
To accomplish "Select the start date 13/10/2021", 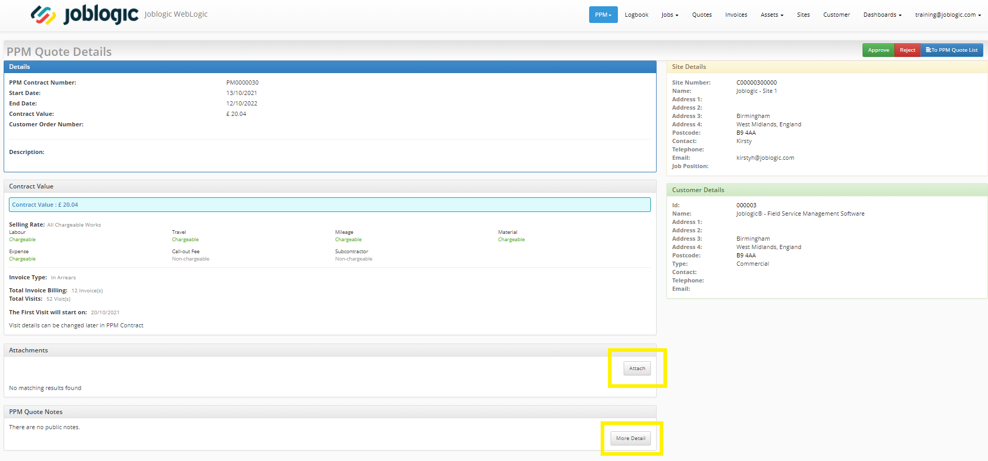I will [x=242, y=93].
